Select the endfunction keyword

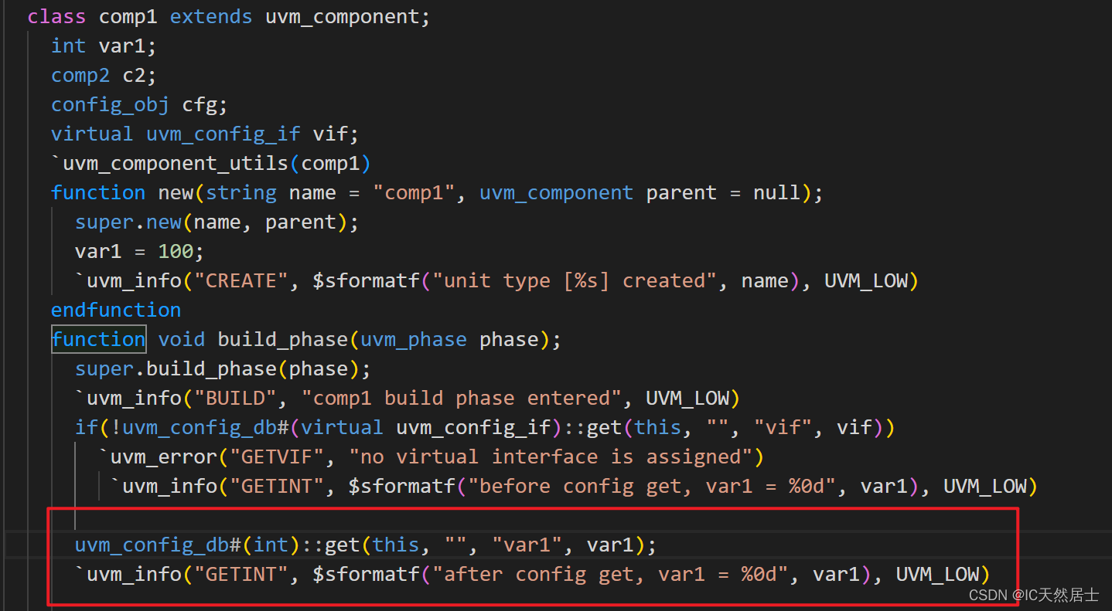click(x=115, y=309)
